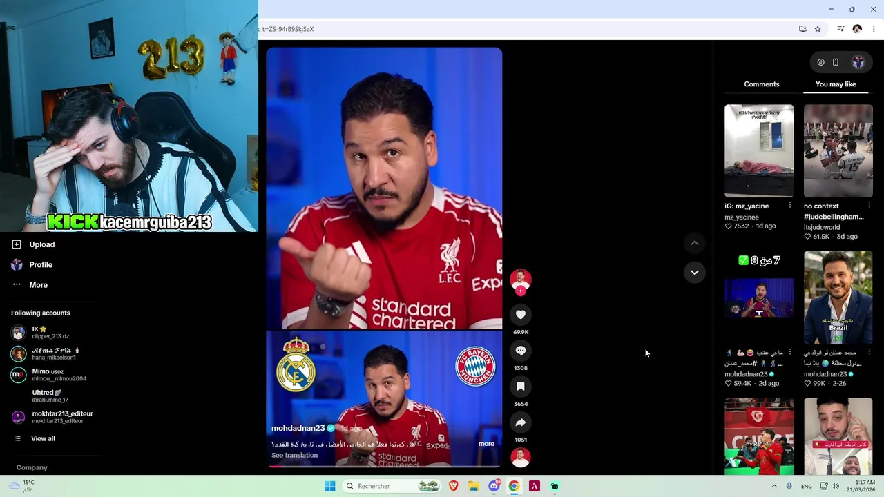Click the phone app icon in the top pill
Screen dimensions: 884x497
click(x=836, y=62)
